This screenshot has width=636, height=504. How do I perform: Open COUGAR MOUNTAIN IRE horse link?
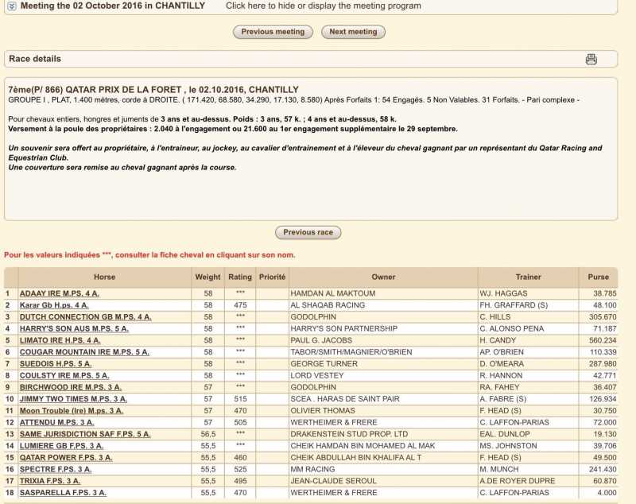[x=83, y=352]
